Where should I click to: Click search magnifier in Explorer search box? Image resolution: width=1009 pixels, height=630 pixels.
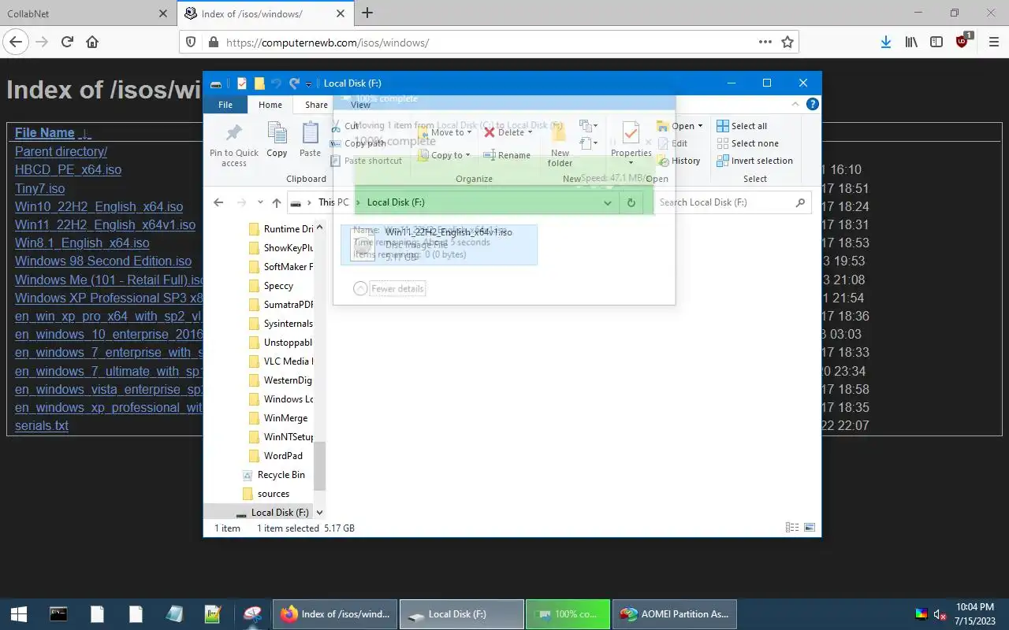point(800,202)
